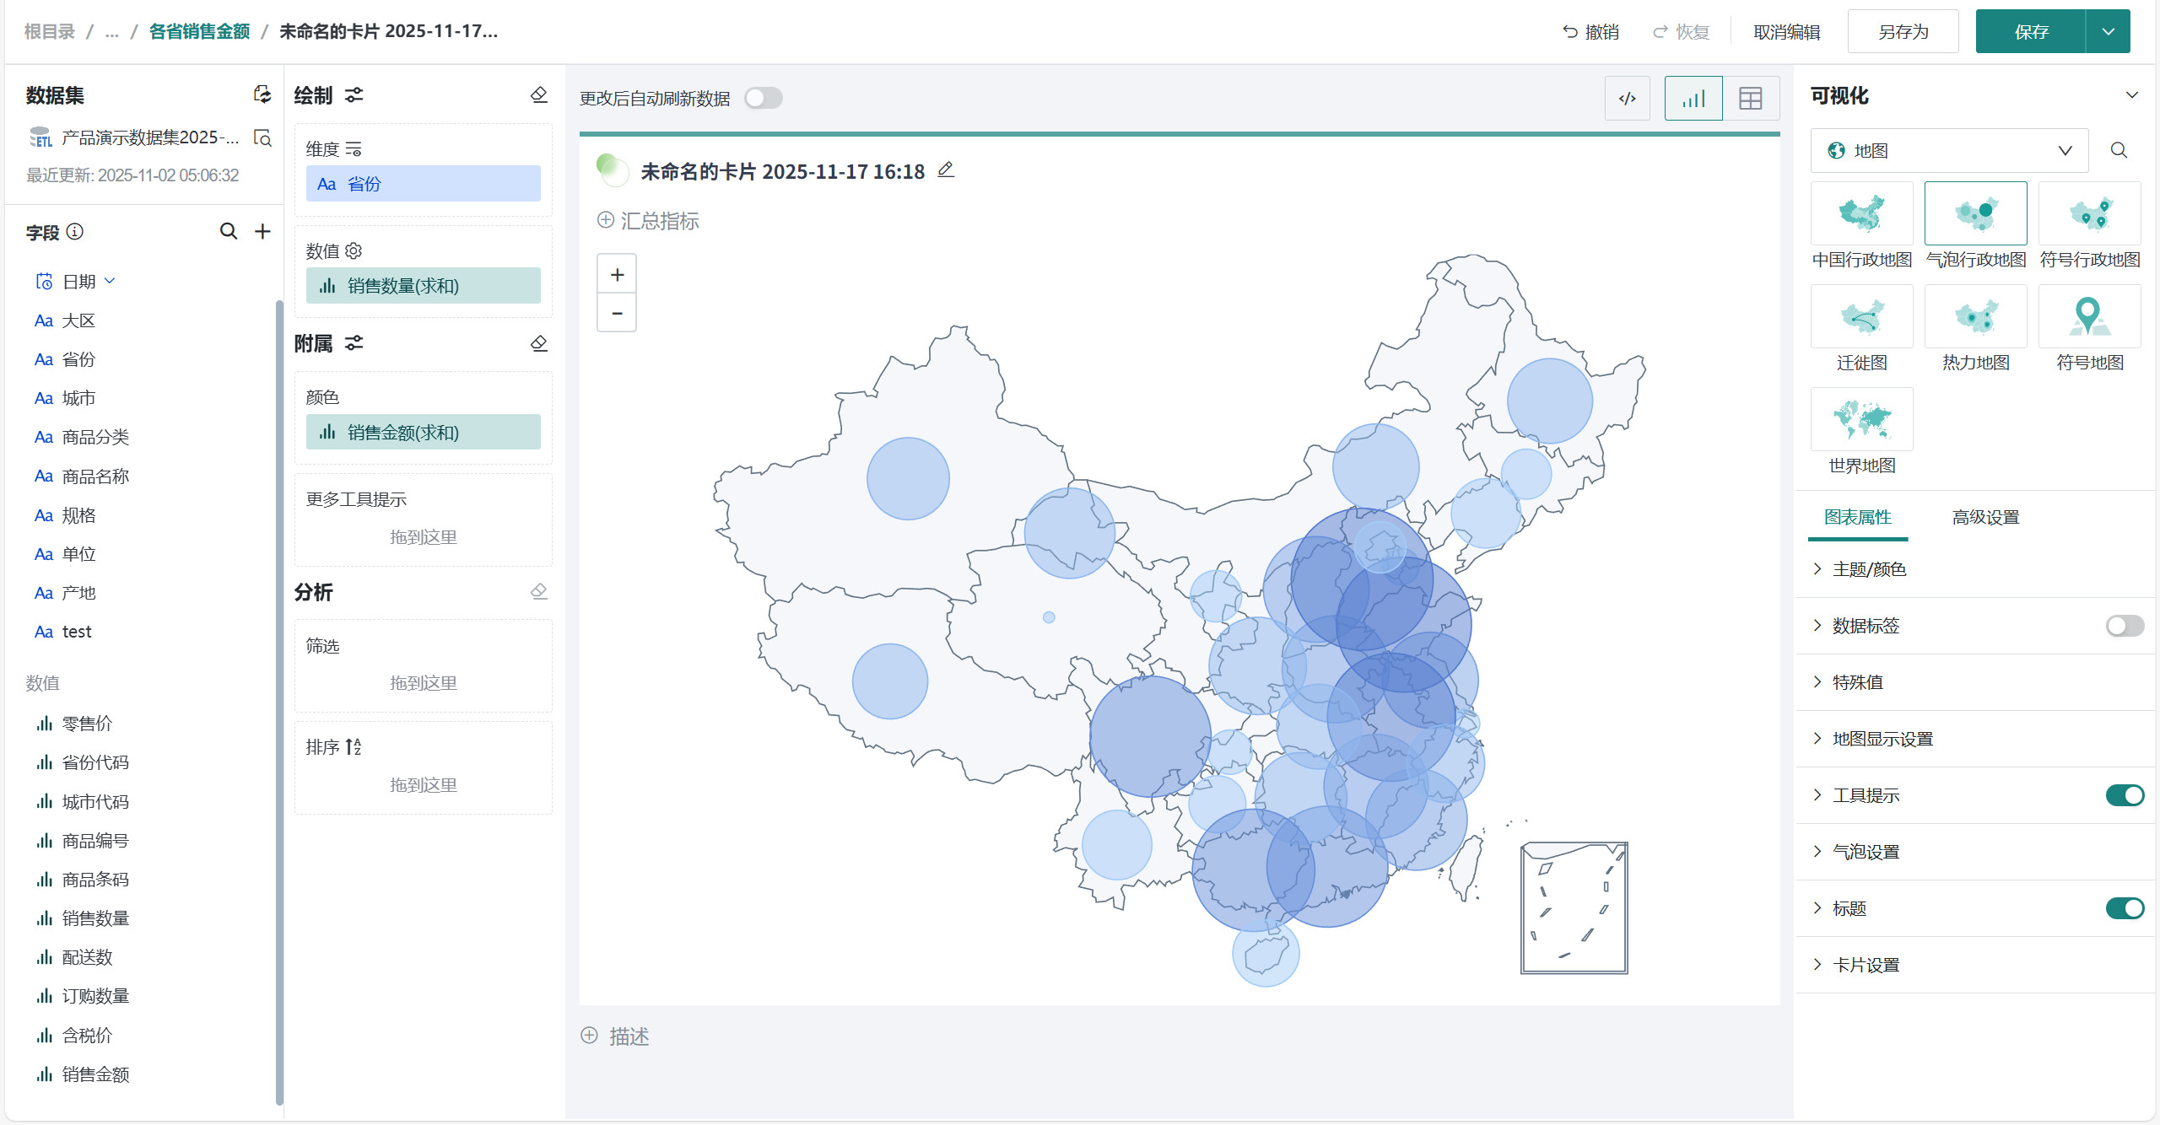This screenshot has width=2160, height=1125.
Task: Click the 各省销售金额 breadcrumb link
Action: (x=199, y=31)
